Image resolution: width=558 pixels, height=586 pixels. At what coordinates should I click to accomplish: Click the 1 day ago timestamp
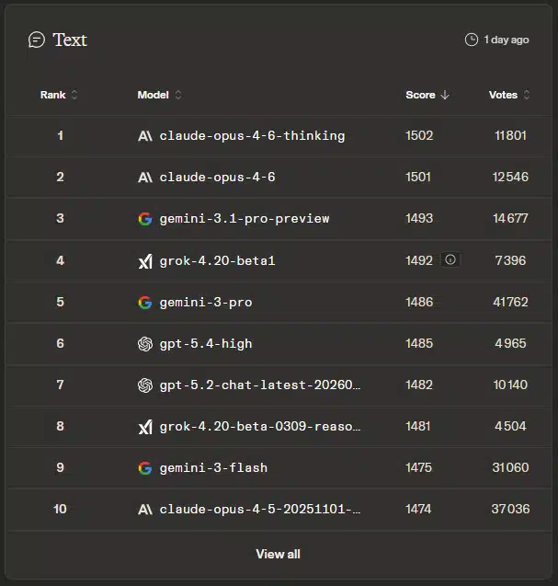click(507, 40)
